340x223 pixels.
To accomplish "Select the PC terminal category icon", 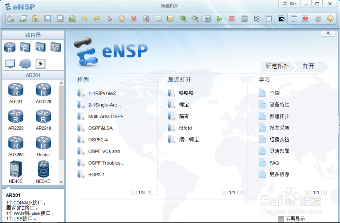I will pyautogui.click(x=10, y=64).
